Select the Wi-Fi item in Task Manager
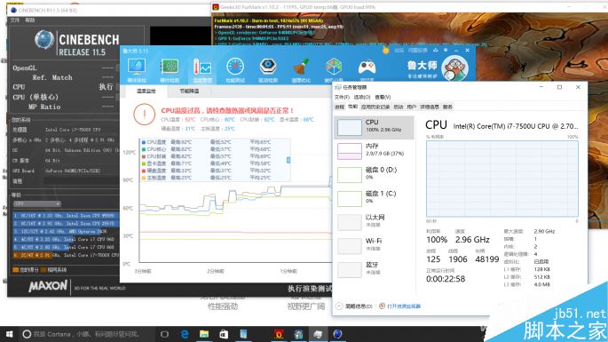Screen dimensions: 608x342 tap(374, 246)
